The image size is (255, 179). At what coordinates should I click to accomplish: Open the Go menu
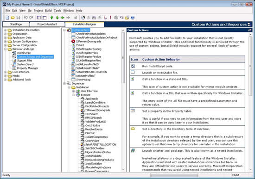(x=30, y=11)
